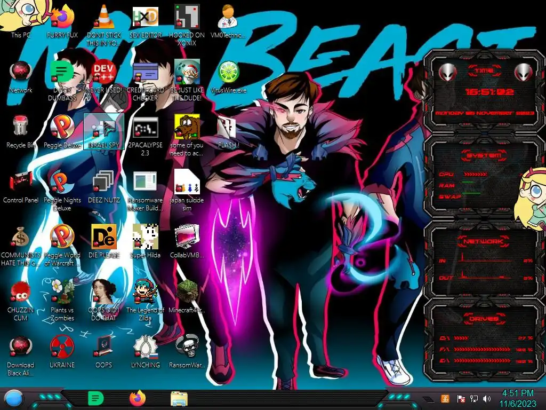Screen dimensions: 546x410
Task: Open the DIE PLEASE yellow De icon
Action: [104, 241]
